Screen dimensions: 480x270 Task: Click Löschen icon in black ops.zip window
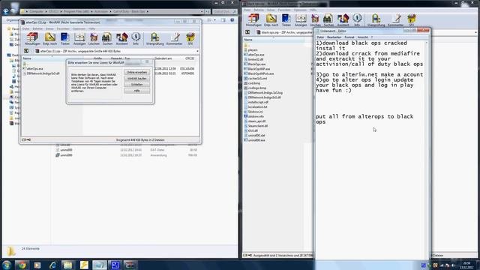(315, 20)
